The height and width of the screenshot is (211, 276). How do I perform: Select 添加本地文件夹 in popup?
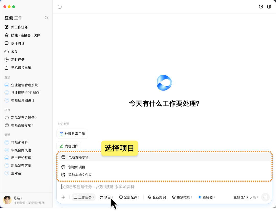click(164, 175)
